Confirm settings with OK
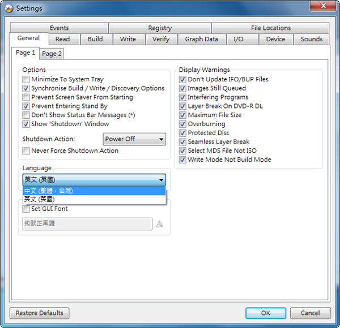Viewport: 340px width, 328px height. 266,313
